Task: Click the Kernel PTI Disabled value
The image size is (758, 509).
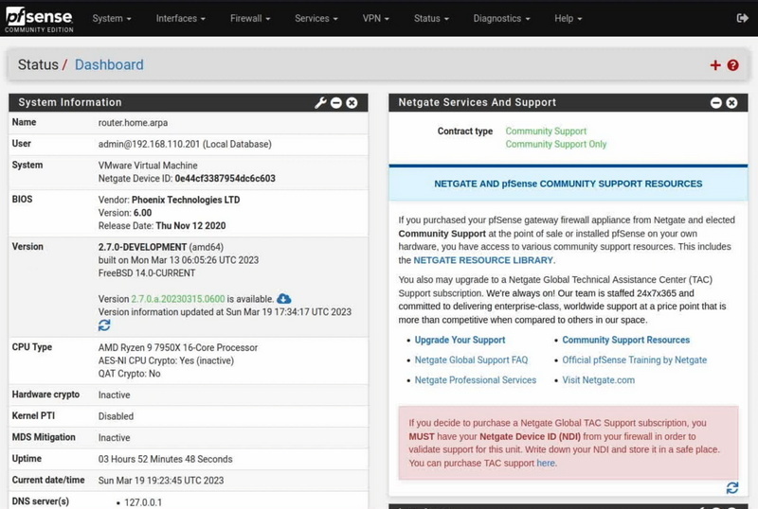Action: coord(116,415)
